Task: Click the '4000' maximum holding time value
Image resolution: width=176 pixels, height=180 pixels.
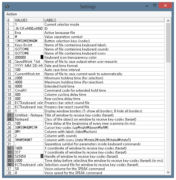Action: (x=29, y=82)
